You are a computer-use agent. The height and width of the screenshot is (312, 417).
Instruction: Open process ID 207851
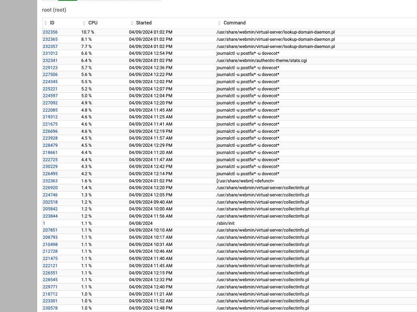tap(50, 230)
